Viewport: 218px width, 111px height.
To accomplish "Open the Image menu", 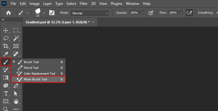I will pos(34,4).
